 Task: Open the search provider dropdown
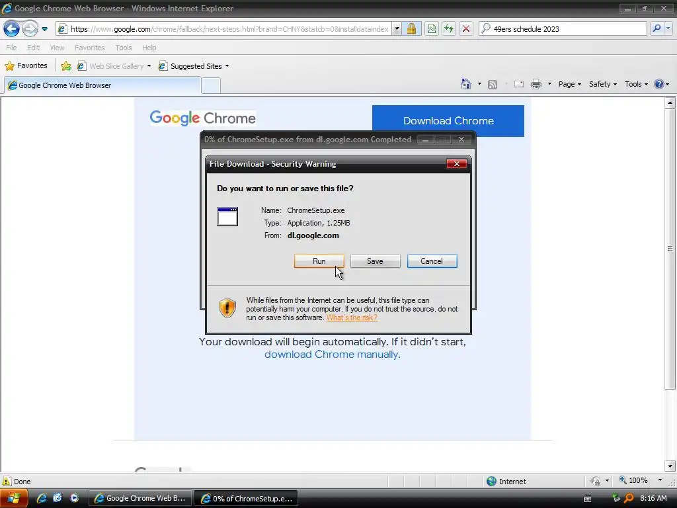(x=668, y=29)
